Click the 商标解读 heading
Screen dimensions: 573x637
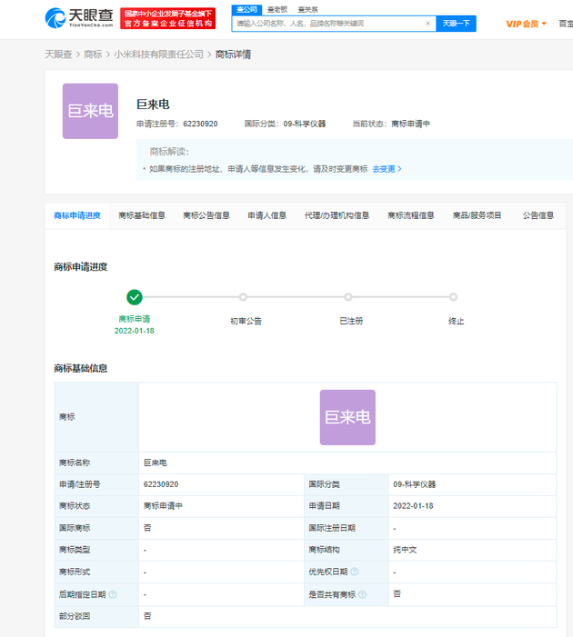(x=169, y=152)
